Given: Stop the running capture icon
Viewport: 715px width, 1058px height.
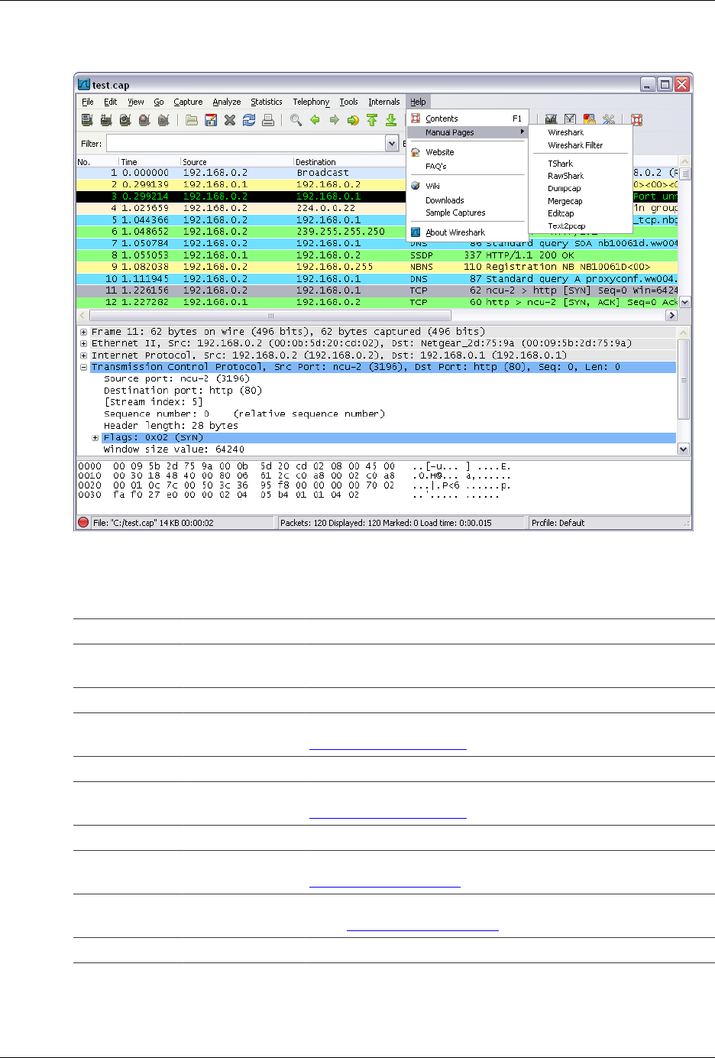Looking at the screenshot, I should pos(144,120).
